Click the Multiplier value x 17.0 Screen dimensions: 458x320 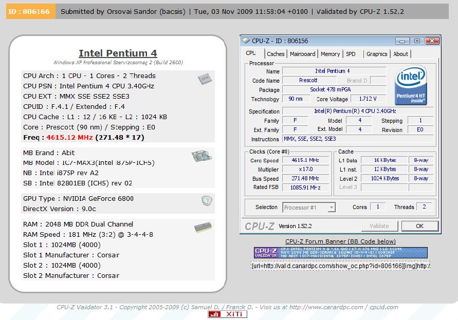point(305,170)
